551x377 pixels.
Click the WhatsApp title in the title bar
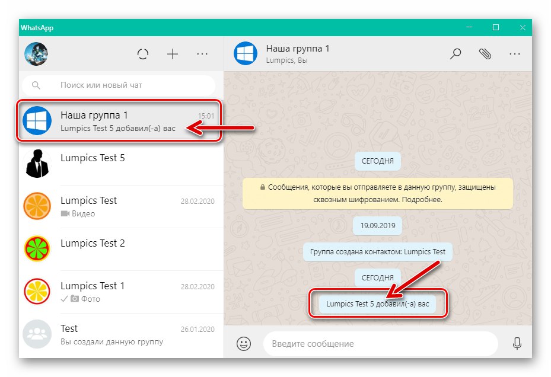(37, 28)
